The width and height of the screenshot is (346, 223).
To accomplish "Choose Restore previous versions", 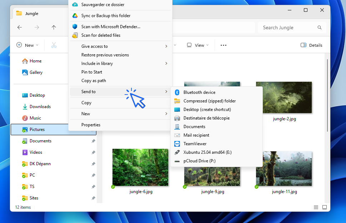I will pos(120,55).
